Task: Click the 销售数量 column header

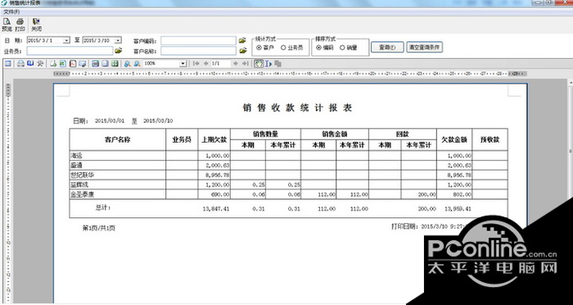Action: pyautogui.click(x=266, y=134)
